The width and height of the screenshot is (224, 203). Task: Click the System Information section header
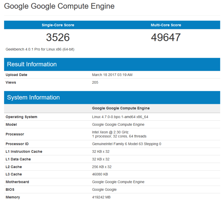pyautogui.click(x=33, y=98)
